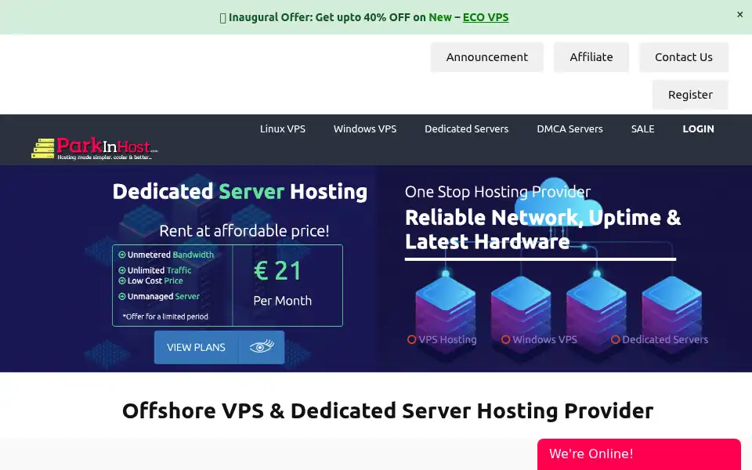
Task: Click the ParkInHost logo
Action: tap(95, 148)
